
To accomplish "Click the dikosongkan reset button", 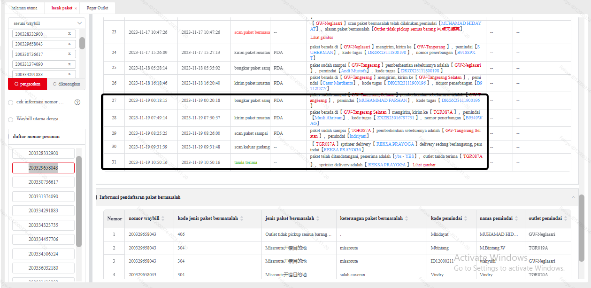I will click(x=66, y=84).
